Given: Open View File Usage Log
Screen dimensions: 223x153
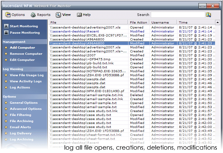Looking at the screenshot, I should [27, 75].
